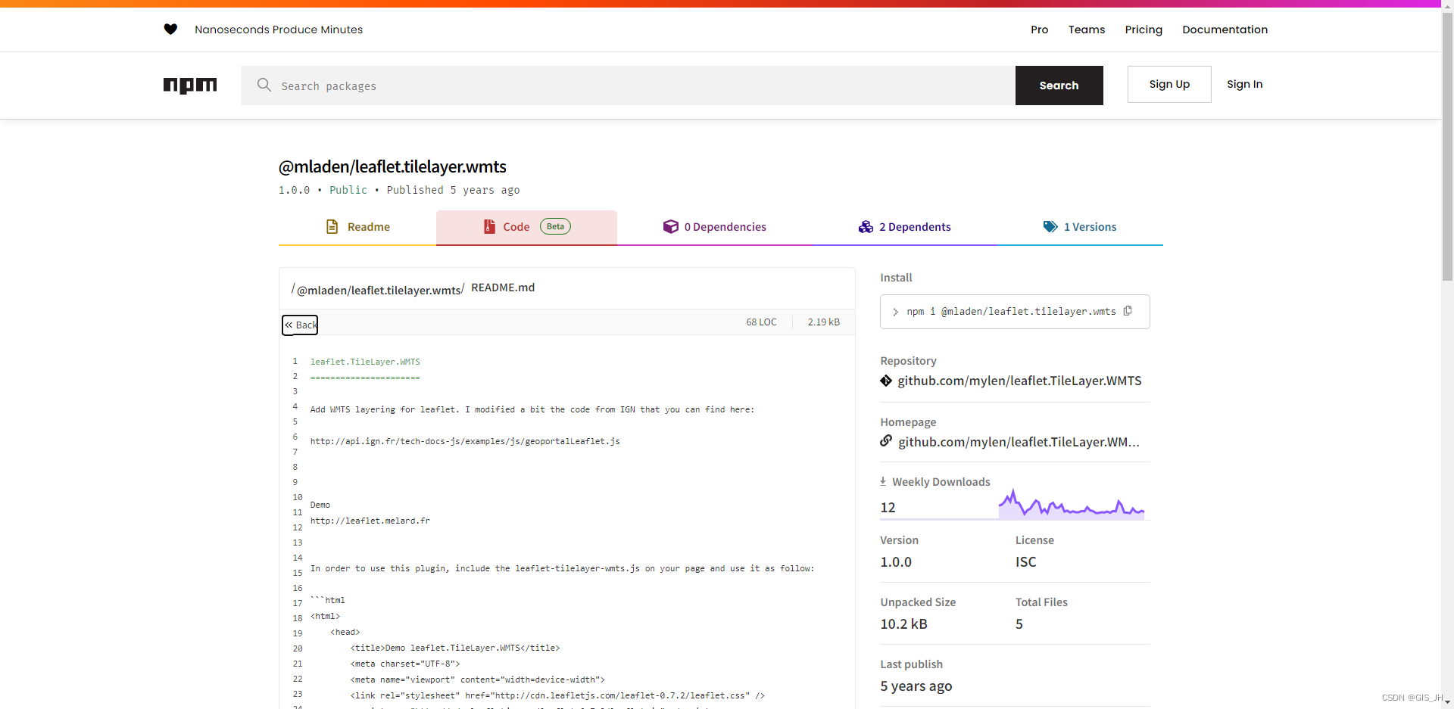The width and height of the screenshot is (1454, 709).
Task: Click the homepage link chain icon
Action: point(886,441)
